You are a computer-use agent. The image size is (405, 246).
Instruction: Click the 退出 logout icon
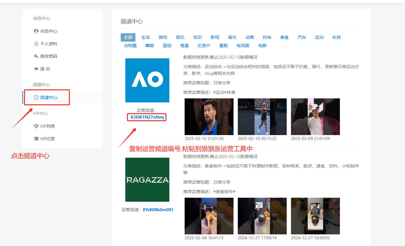click(x=36, y=69)
